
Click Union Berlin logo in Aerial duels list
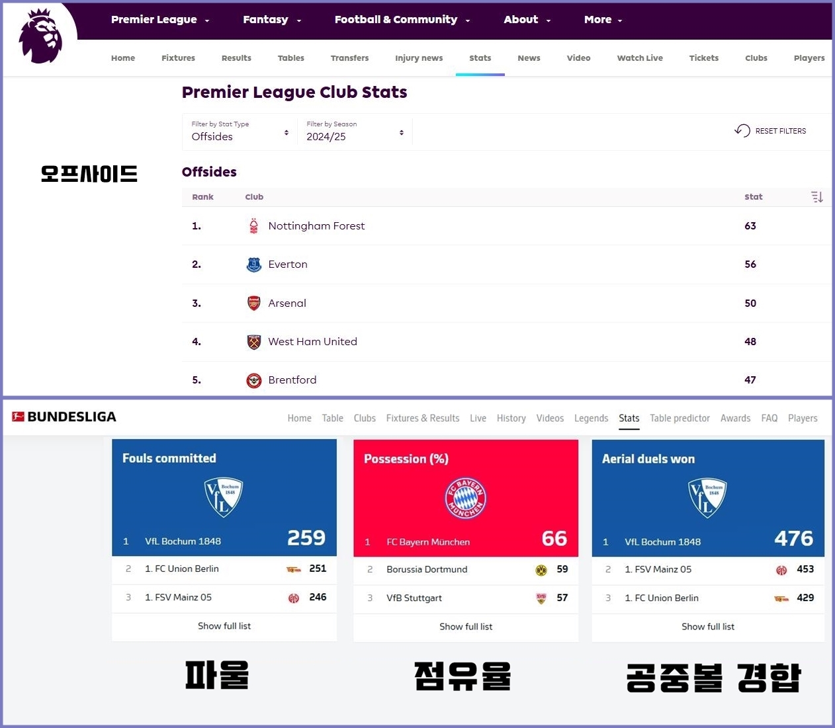point(781,598)
